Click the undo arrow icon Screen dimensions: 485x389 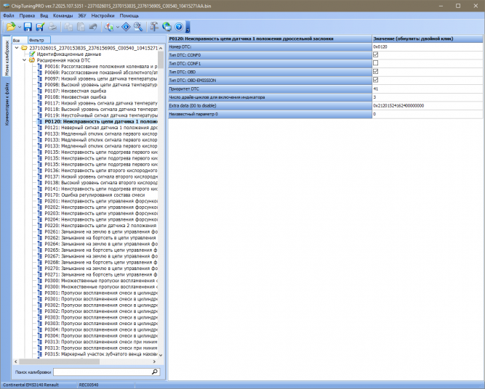pyautogui.click(x=93, y=27)
